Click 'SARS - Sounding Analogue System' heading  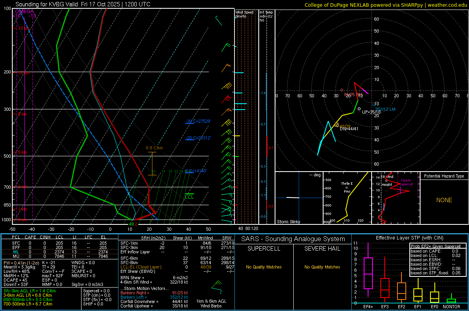[x=293, y=239]
